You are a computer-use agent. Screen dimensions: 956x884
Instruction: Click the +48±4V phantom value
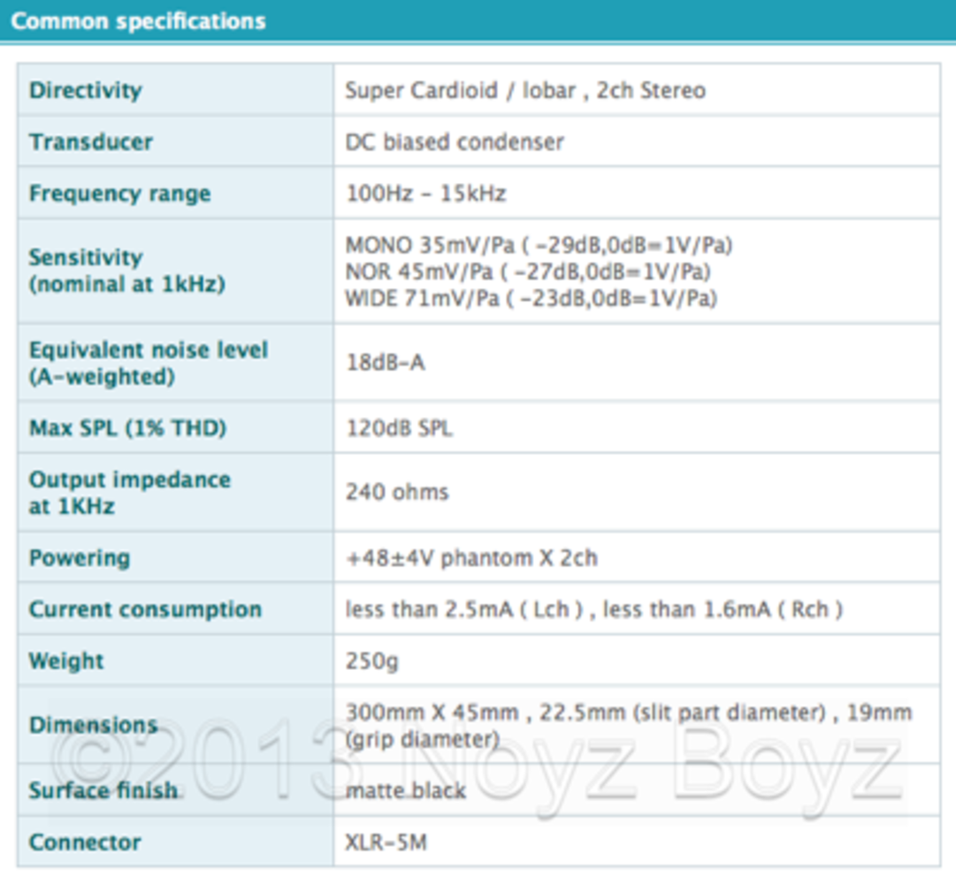click(x=470, y=558)
